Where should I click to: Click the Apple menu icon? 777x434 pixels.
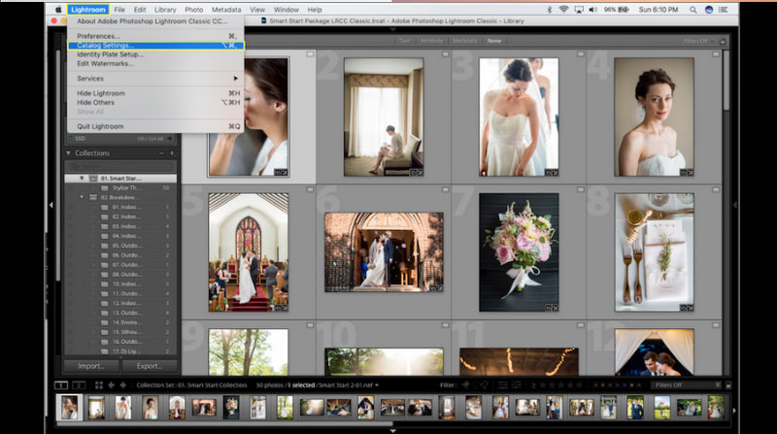pos(57,9)
